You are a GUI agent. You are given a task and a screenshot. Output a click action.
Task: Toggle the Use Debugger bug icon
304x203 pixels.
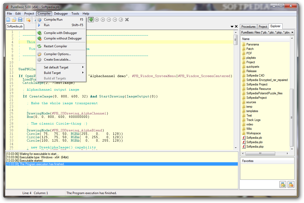91,20
